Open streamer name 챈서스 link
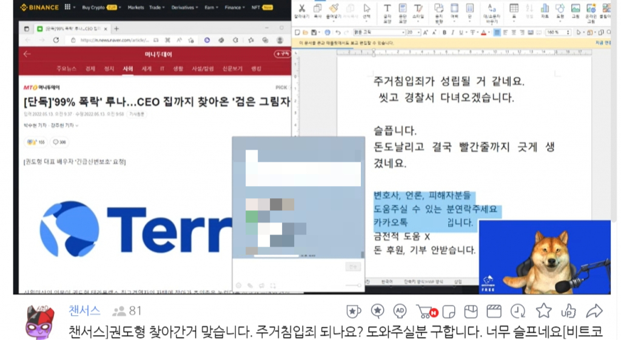The image size is (621, 340). point(84,311)
